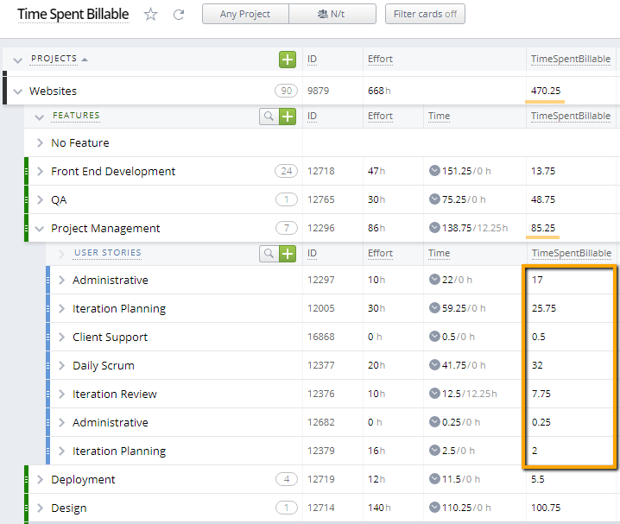Open the search in User Stories header
The width and height of the screenshot is (620, 524).
269,254
